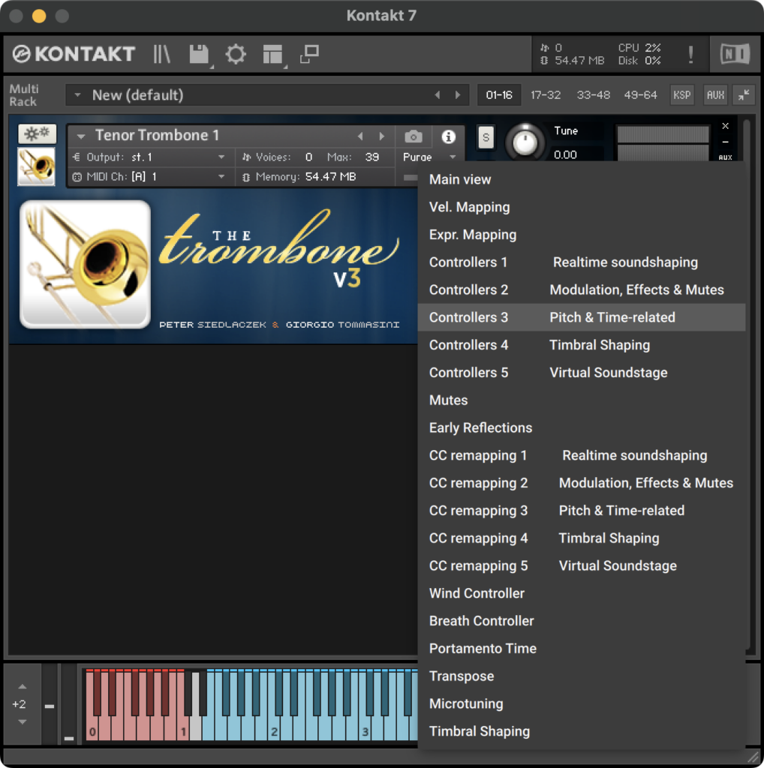
Task: Click the snowflake instrument options icon
Action: (38, 133)
